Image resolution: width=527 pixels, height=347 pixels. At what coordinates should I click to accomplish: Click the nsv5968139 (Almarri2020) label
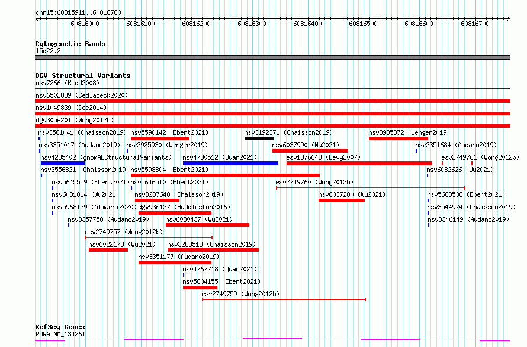pos(94,207)
